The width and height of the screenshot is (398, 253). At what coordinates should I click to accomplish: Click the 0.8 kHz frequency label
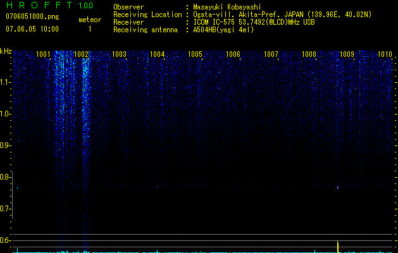[5, 177]
